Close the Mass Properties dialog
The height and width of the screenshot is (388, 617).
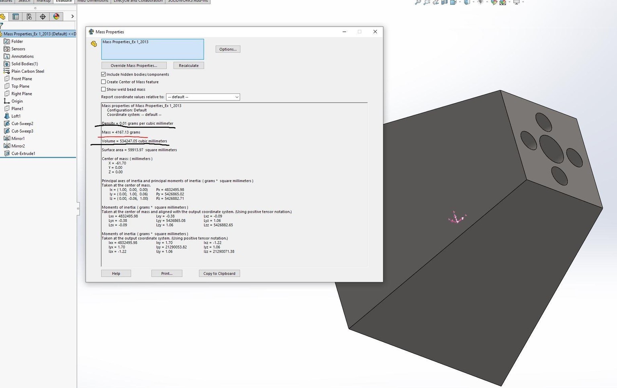coord(375,32)
